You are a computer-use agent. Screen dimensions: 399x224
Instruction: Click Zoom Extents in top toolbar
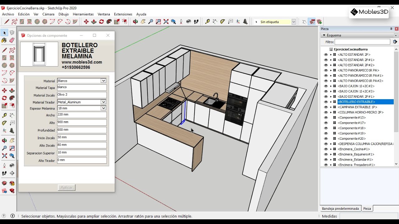pos(166,22)
